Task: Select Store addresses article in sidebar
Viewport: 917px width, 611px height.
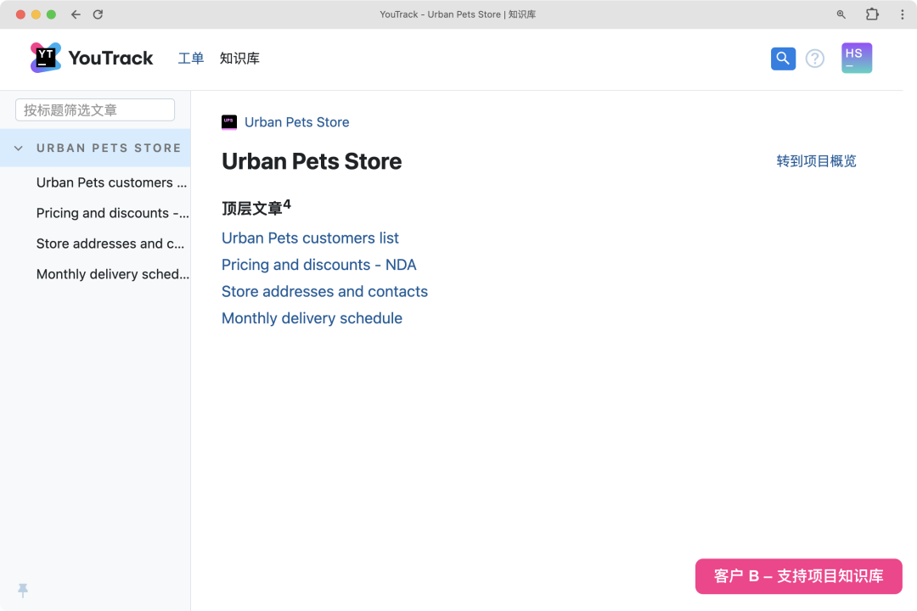Action: tap(110, 244)
